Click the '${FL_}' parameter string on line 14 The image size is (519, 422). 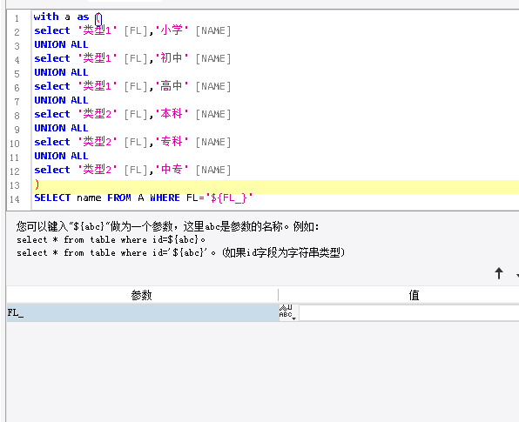coord(229,198)
